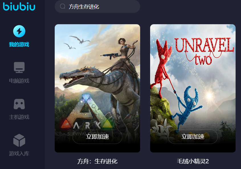The width and height of the screenshot is (241, 169).
Task: Click the 方舟：生存进化 game title
Action: (97, 162)
